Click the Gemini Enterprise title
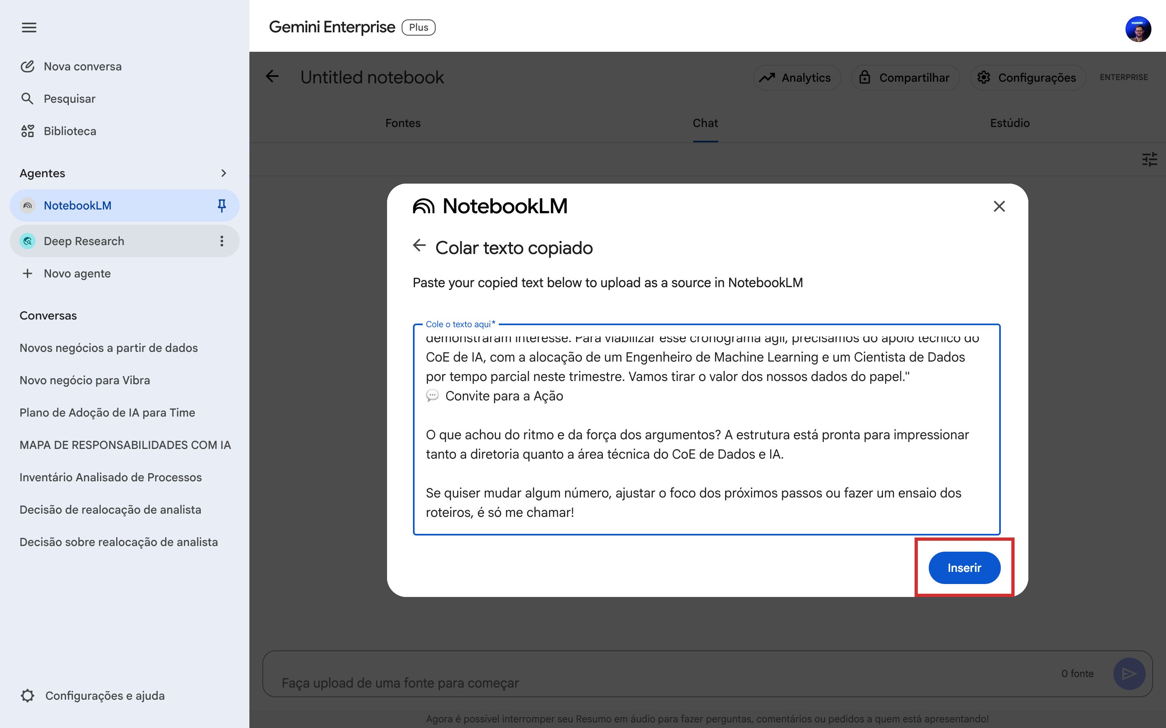Image resolution: width=1166 pixels, height=728 pixels. [332, 28]
